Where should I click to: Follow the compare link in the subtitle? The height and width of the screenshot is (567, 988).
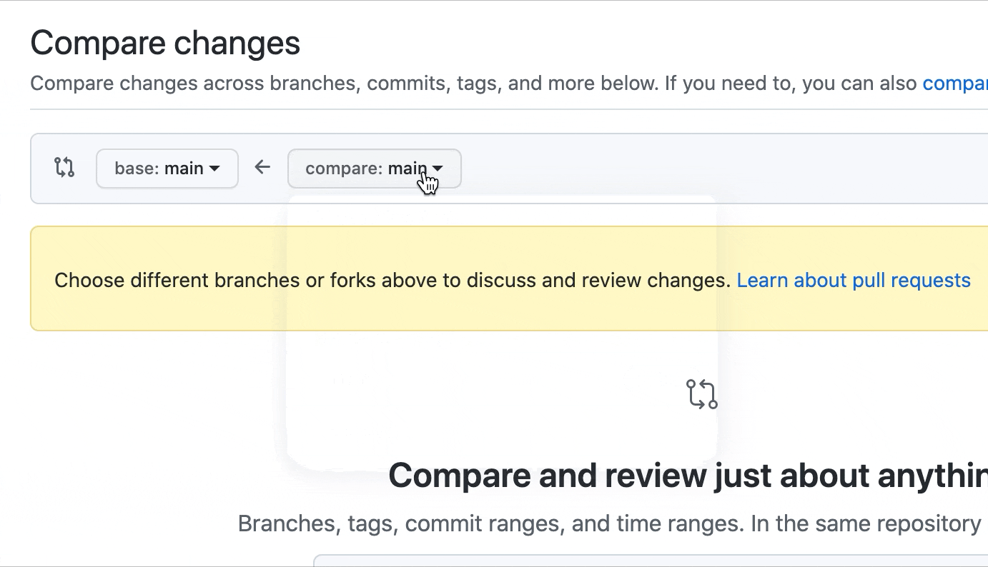955,84
